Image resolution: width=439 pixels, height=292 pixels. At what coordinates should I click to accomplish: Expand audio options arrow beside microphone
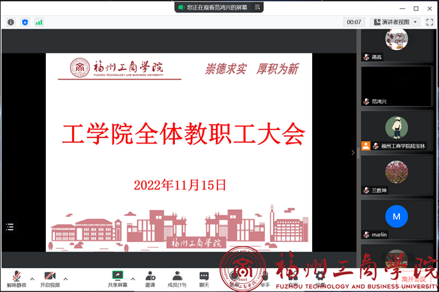(x=32, y=278)
